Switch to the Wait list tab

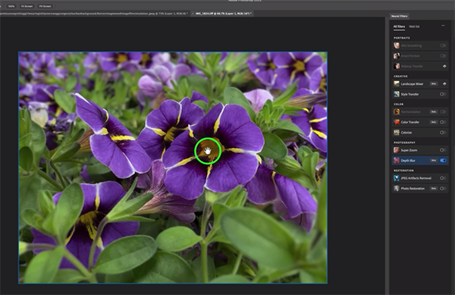[x=414, y=27]
